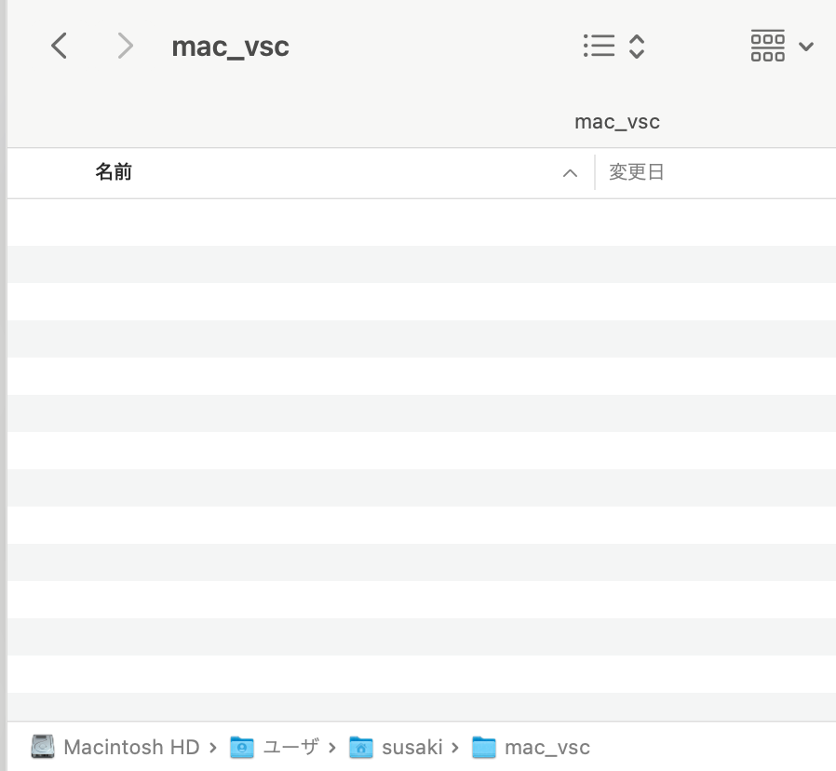Open the grouping options grid dropdown

[782, 46]
